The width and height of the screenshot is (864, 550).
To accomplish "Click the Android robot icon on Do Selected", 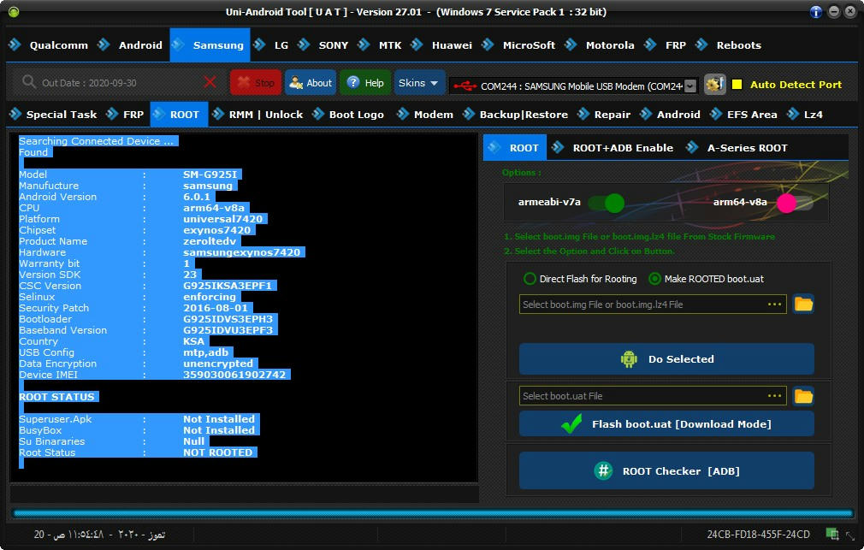I will pyautogui.click(x=629, y=359).
